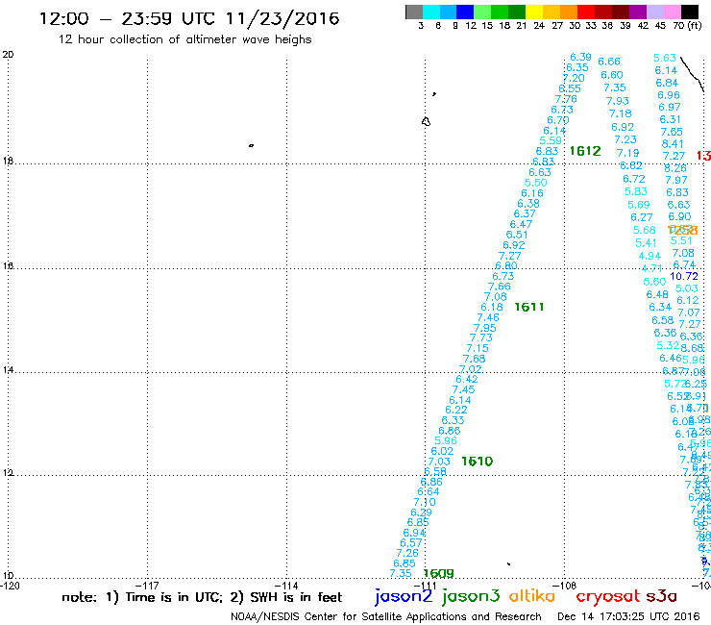711x625 pixels.
Task: Click the NOAA/NESDIS Center credit line
Action: point(386,617)
